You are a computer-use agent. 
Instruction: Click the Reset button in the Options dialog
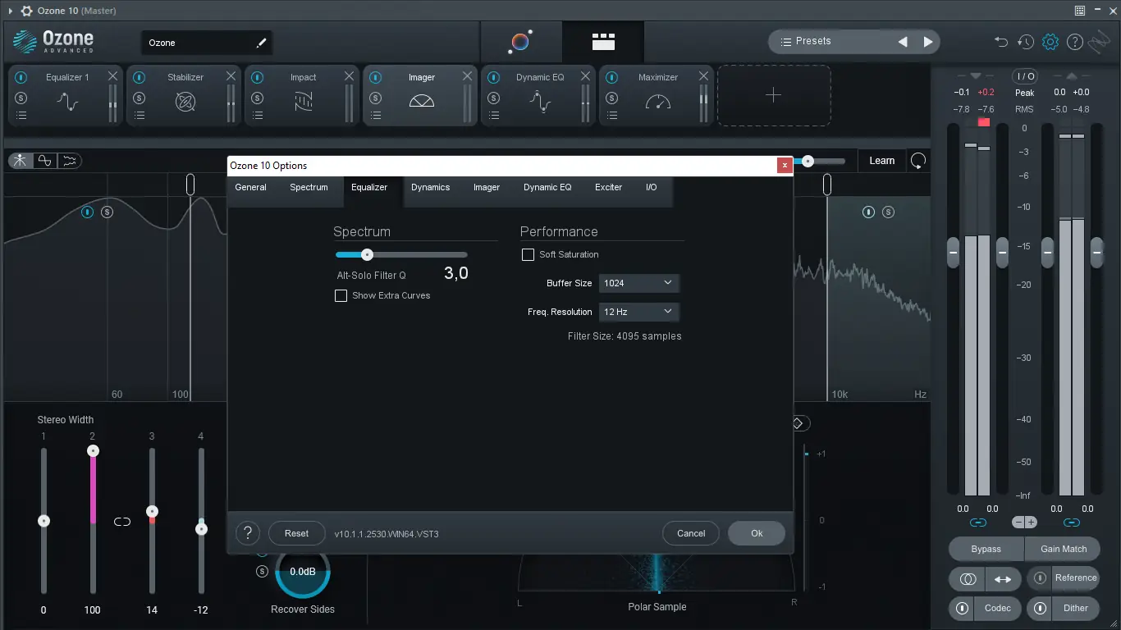(296, 533)
